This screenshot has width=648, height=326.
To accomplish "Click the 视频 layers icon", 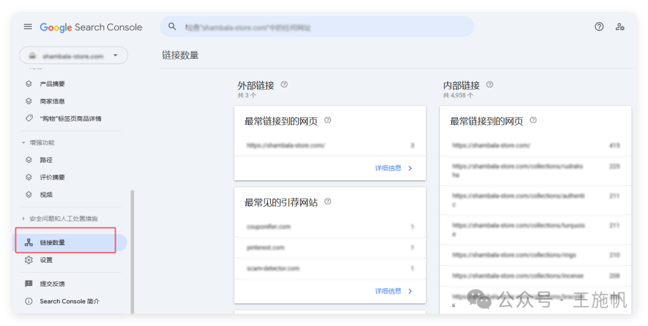I will tap(29, 194).
